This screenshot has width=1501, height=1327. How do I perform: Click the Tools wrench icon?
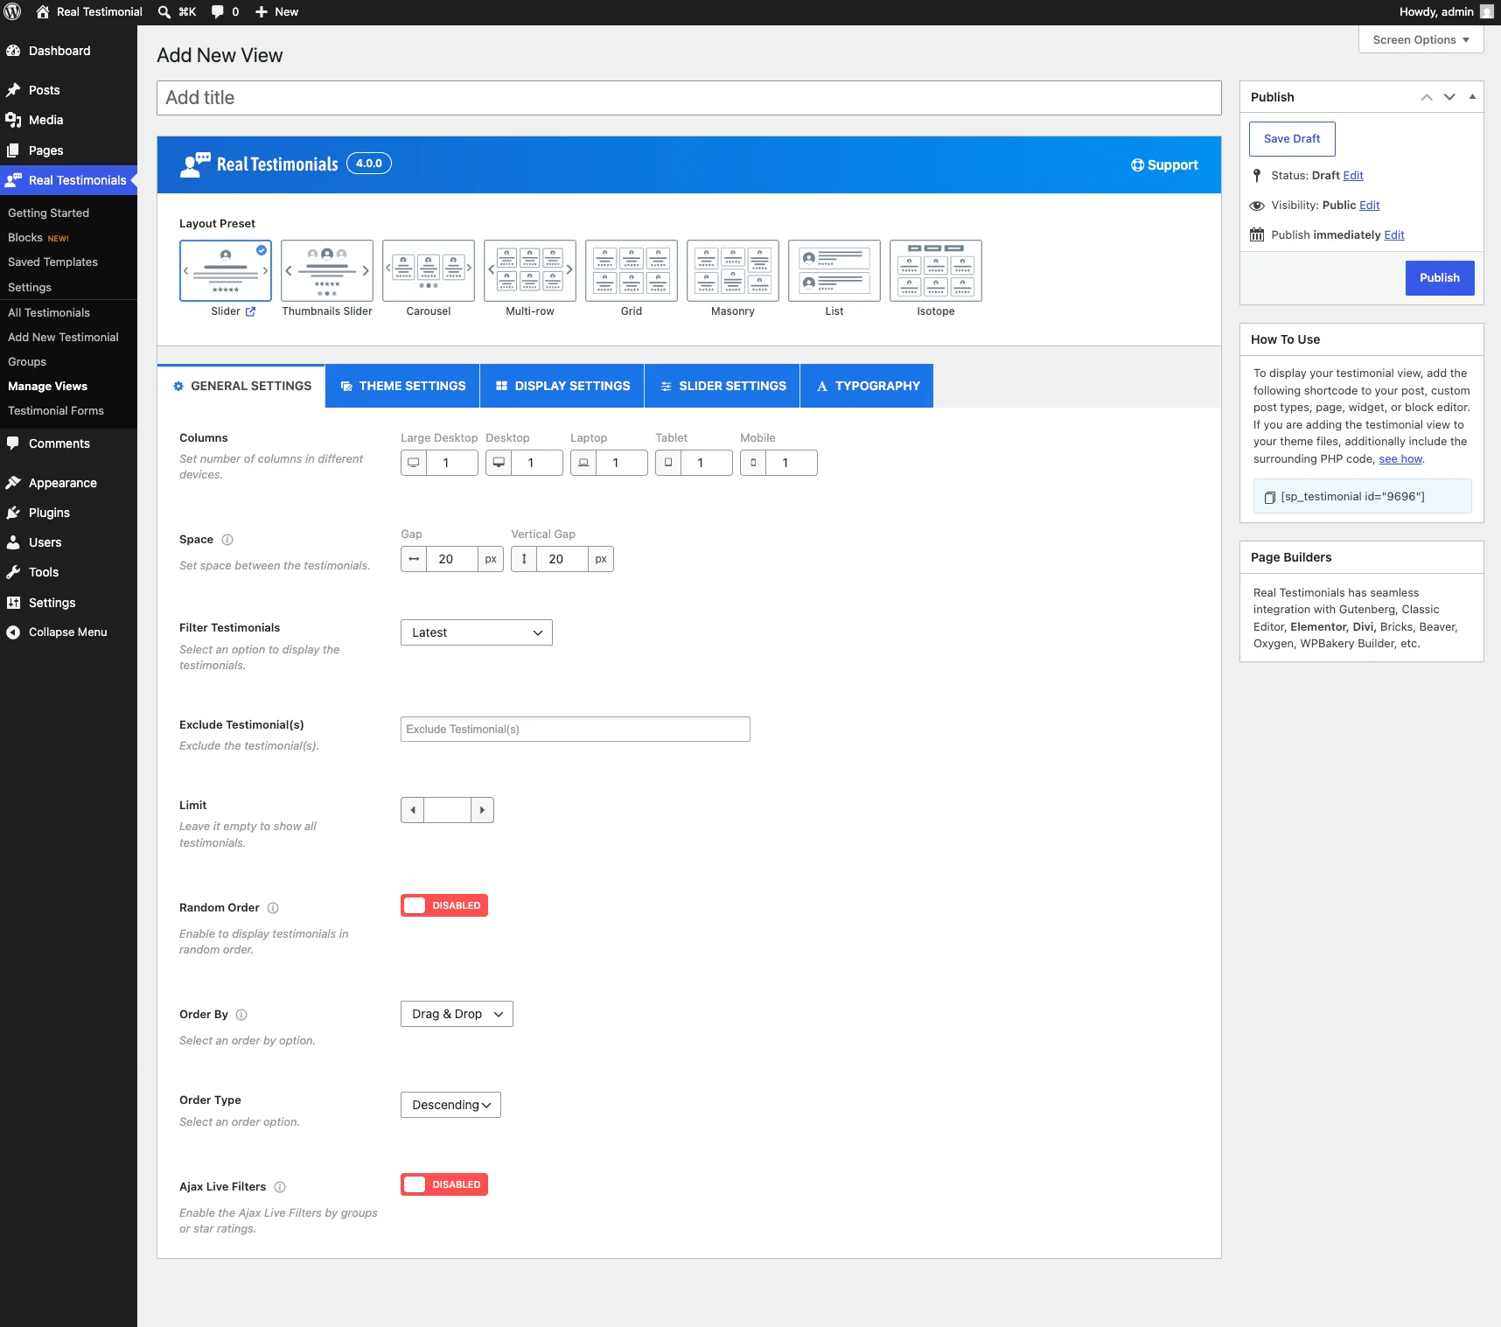(13, 572)
